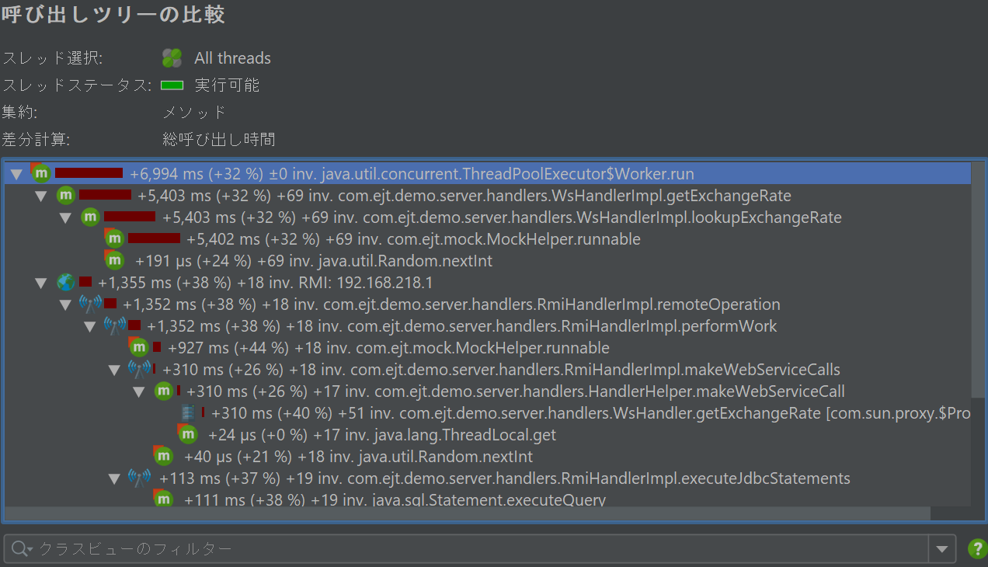Click method icon of +191 µs Random.nextInt

tap(114, 260)
